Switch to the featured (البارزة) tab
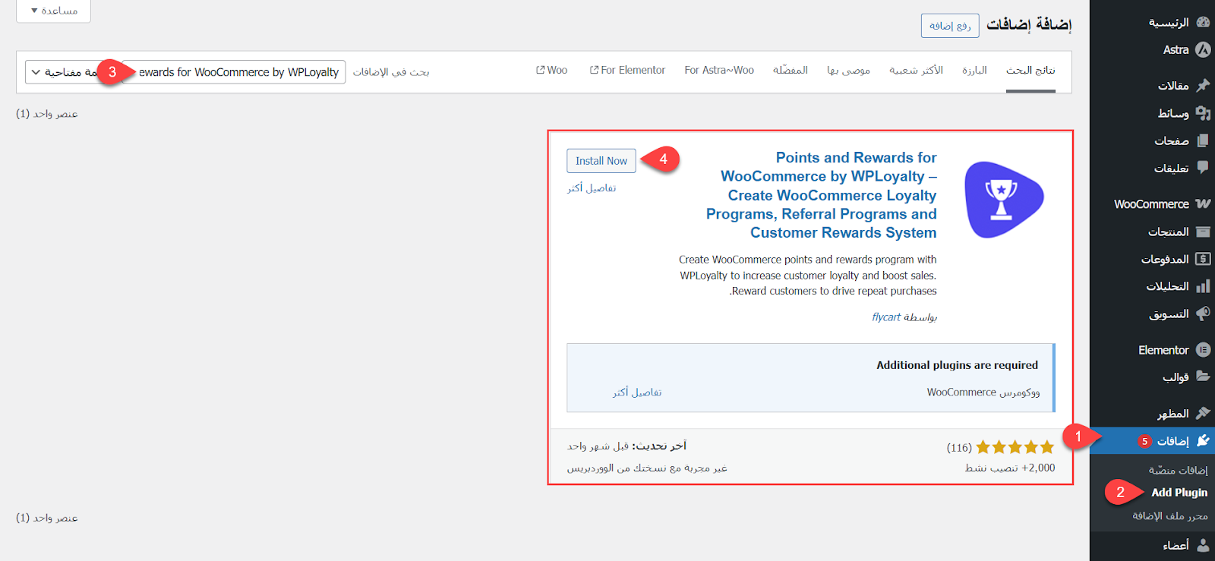Viewport: 1215px width, 561px height. 974,70
